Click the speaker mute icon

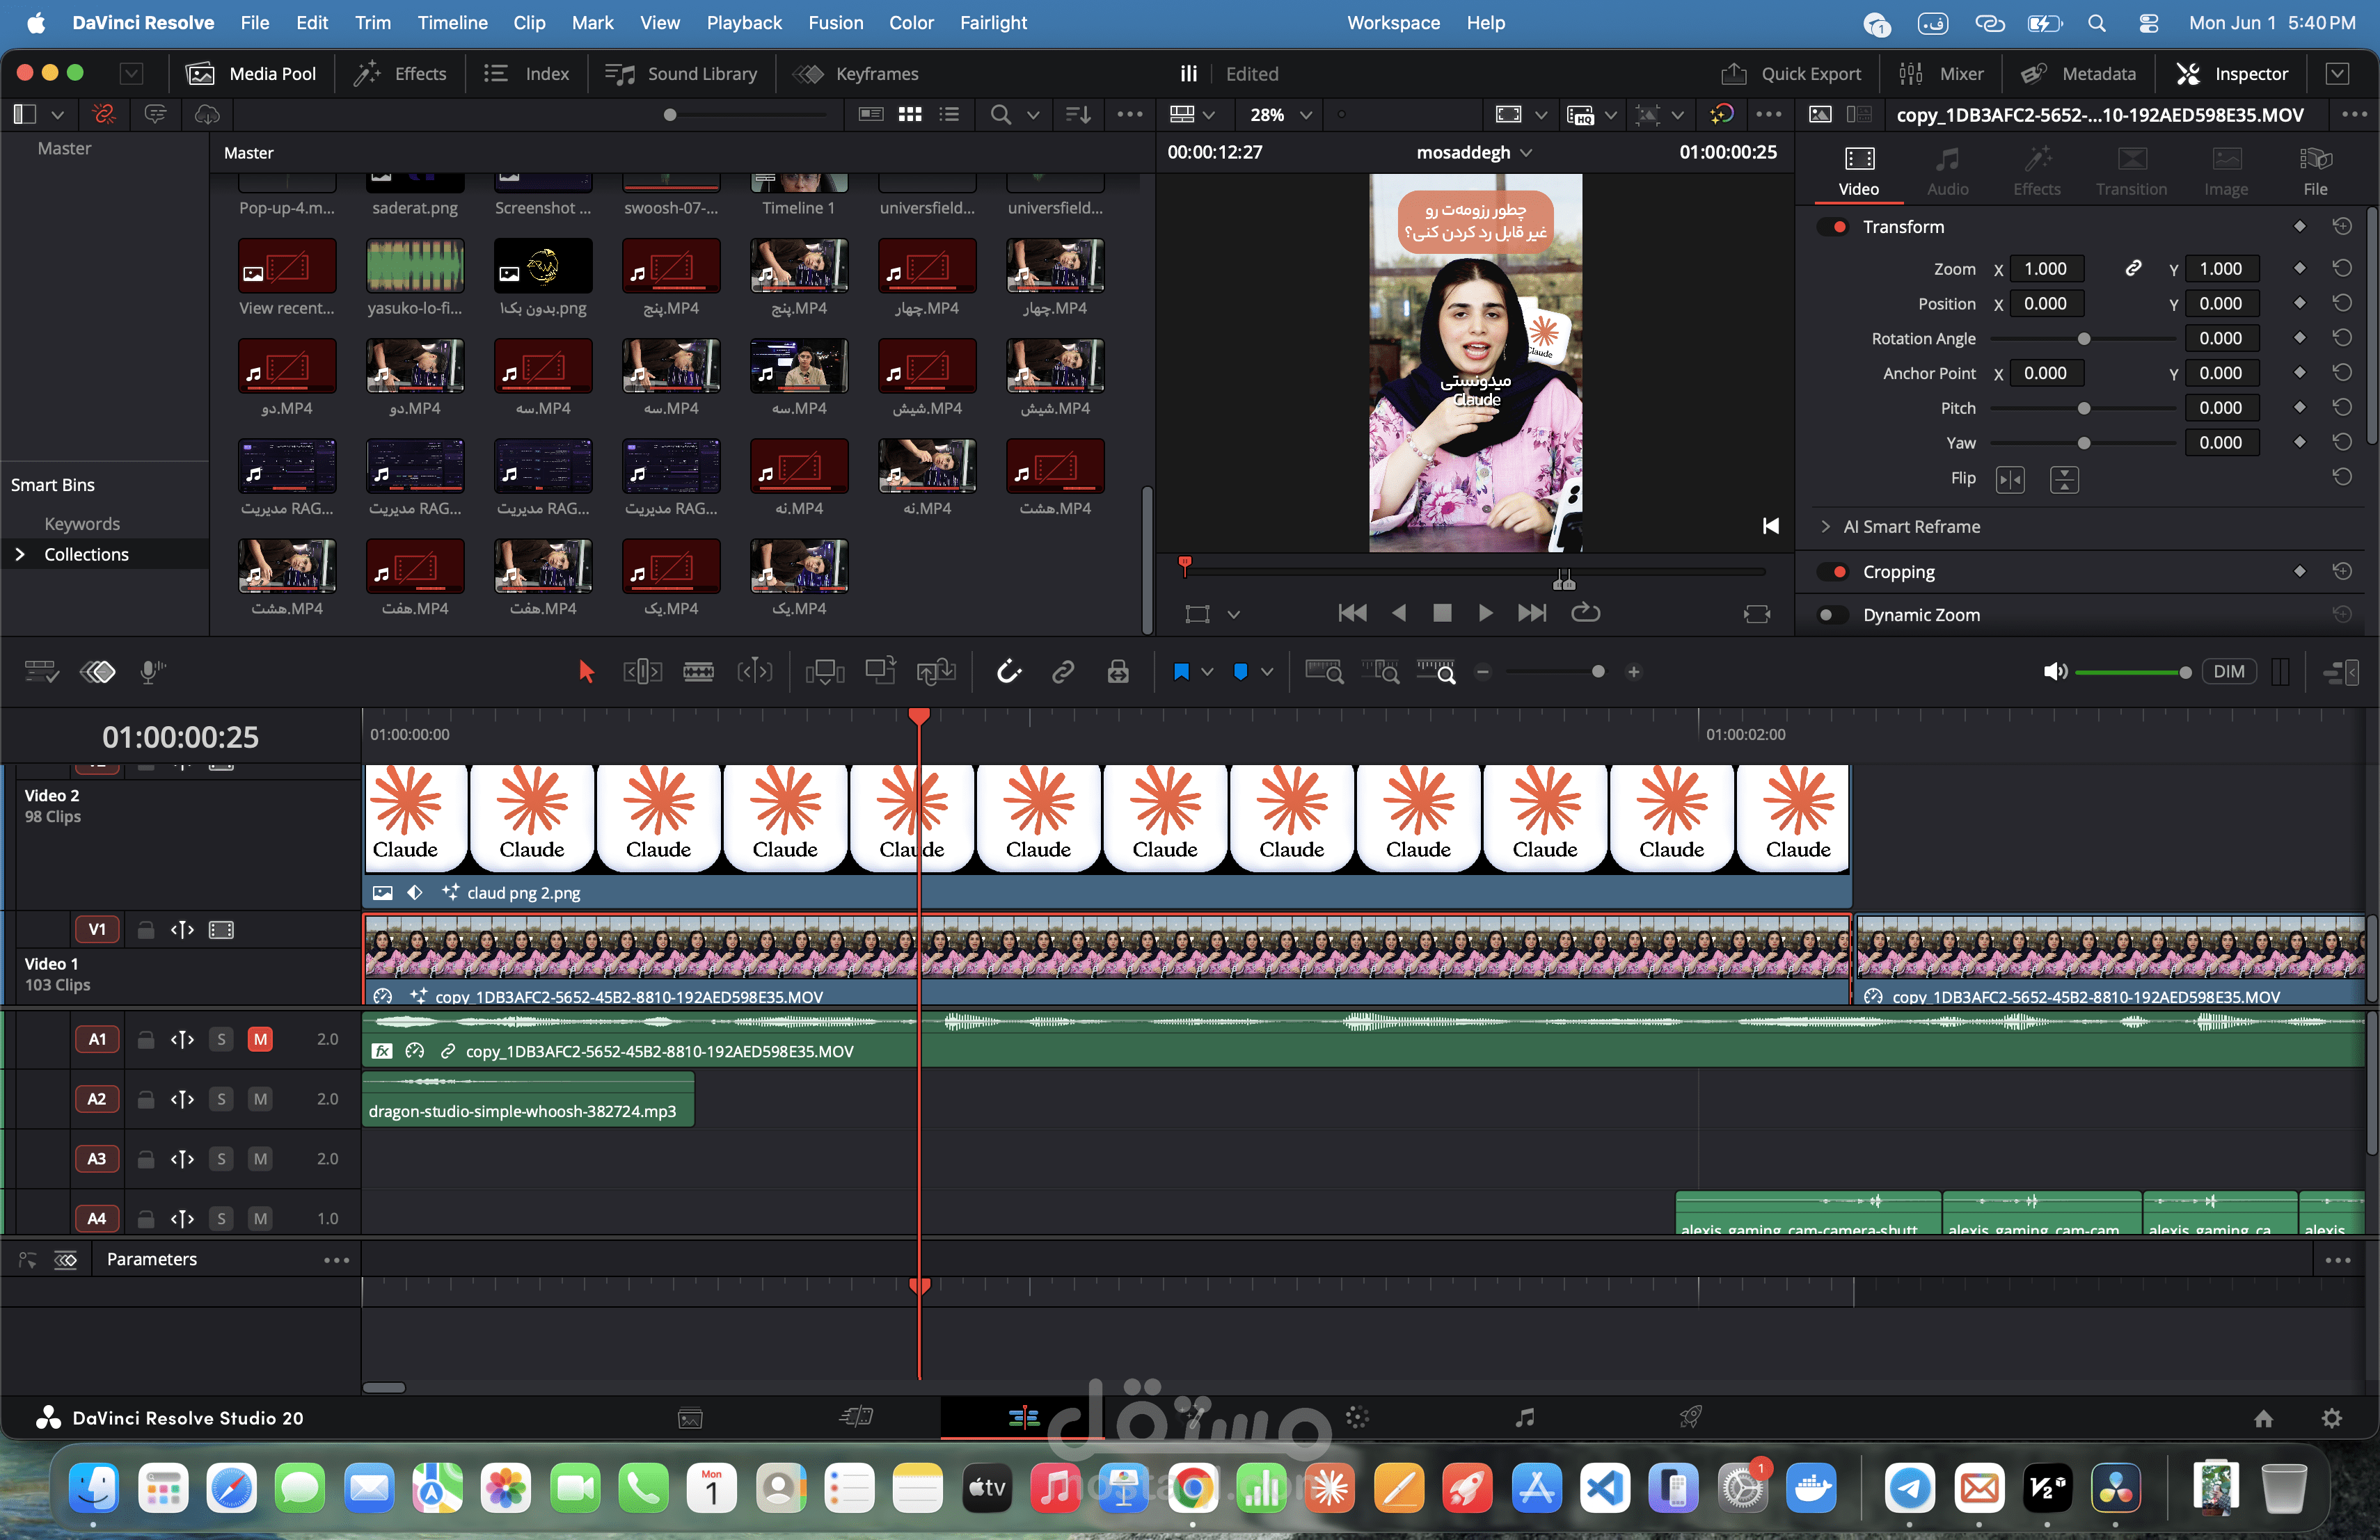click(x=2055, y=671)
